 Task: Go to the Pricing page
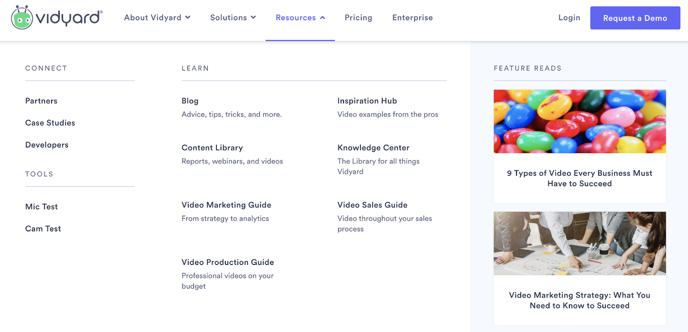[x=358, y=18]
